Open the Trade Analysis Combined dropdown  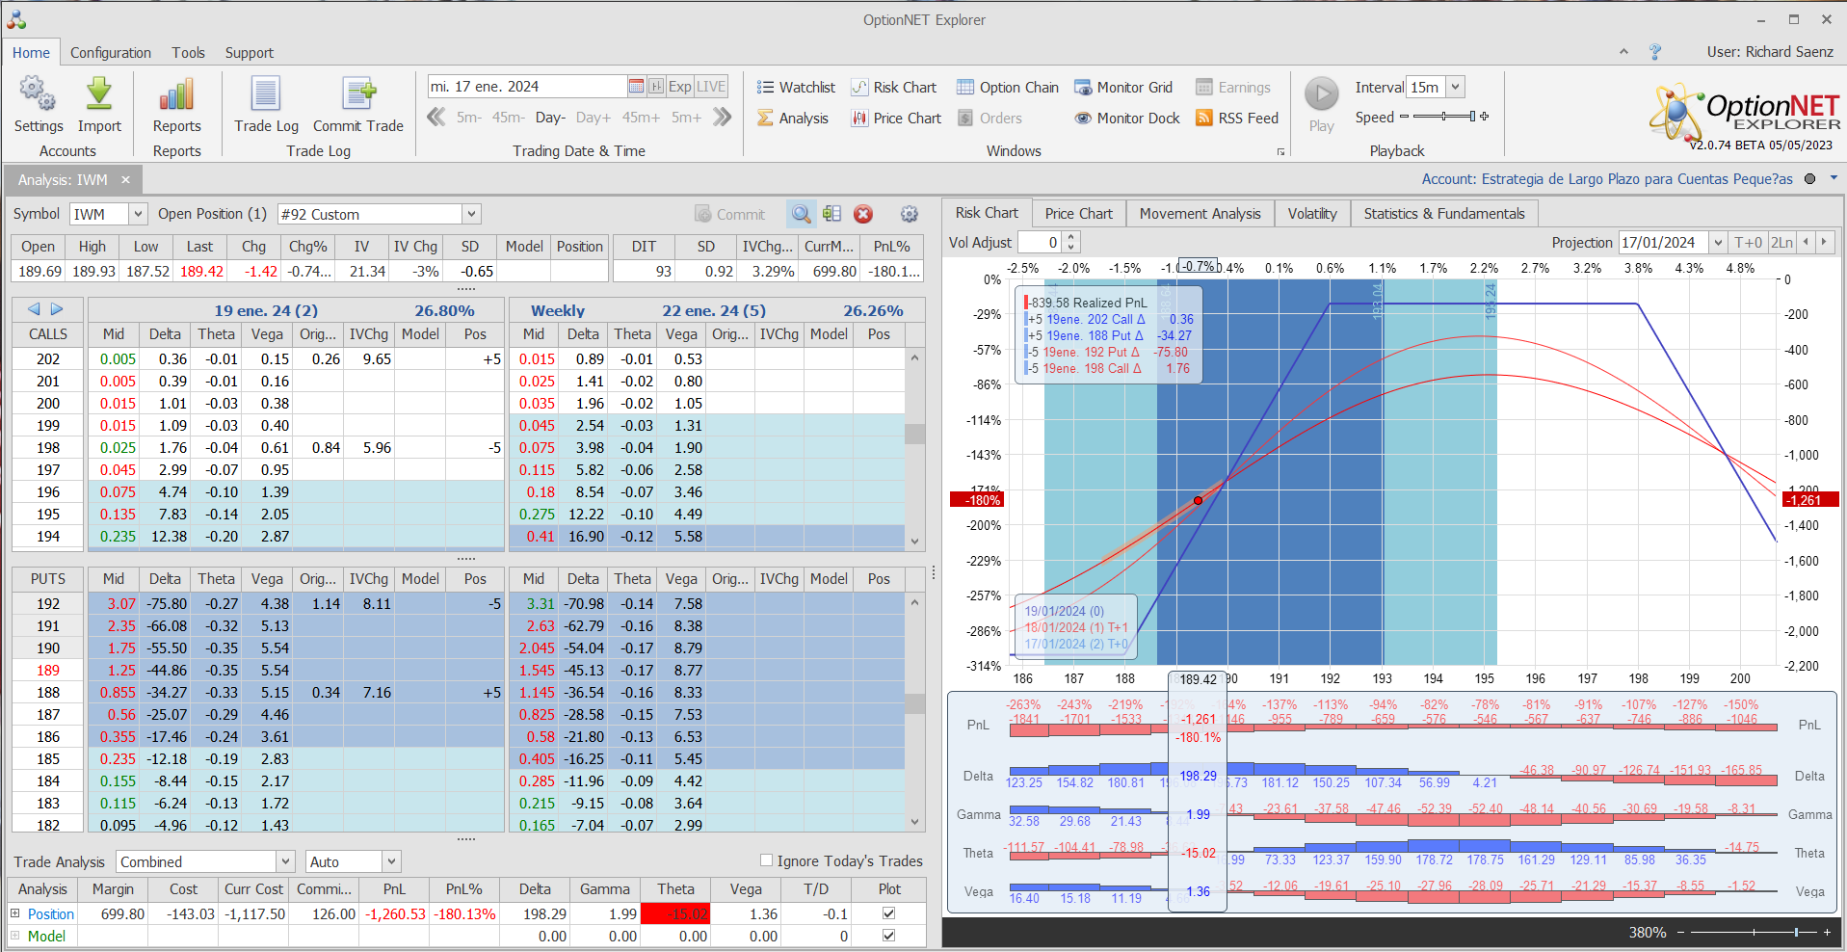tap(285, 861)
